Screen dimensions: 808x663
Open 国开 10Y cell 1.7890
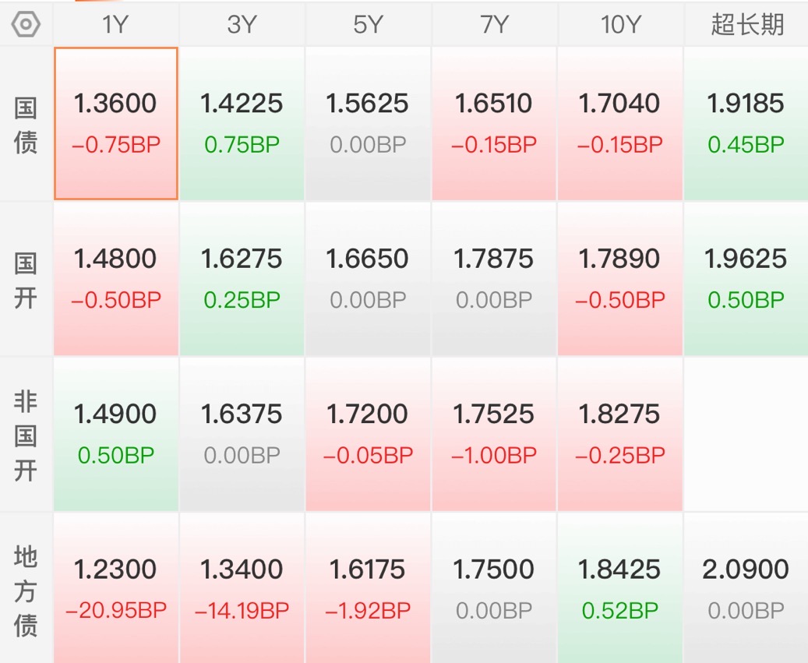tap(620, 279)
